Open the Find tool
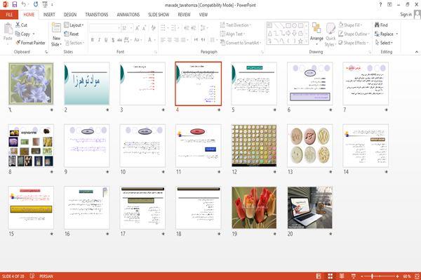Viewport: 421px width, 280px height. pos(381,25)
